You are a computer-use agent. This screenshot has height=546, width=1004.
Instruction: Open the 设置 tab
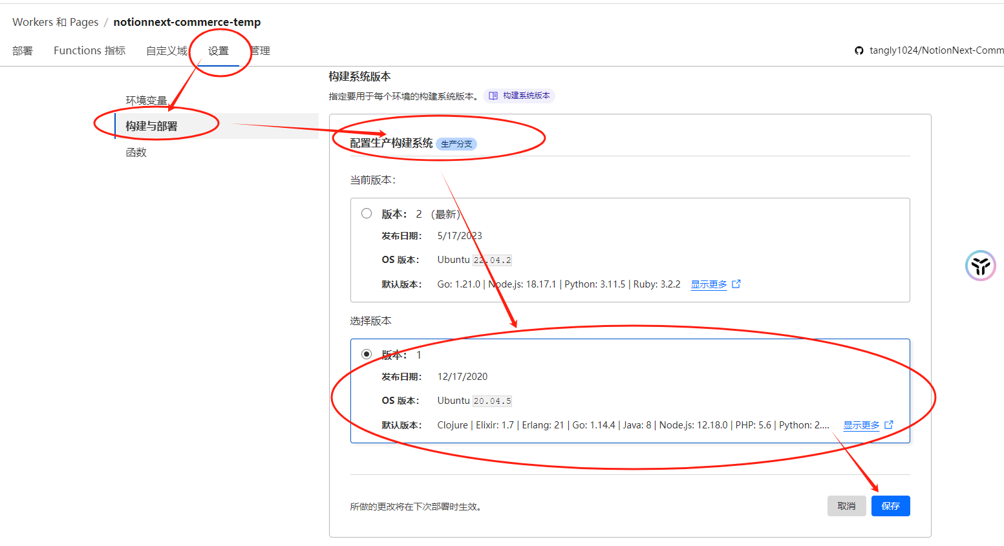(219, 50)
